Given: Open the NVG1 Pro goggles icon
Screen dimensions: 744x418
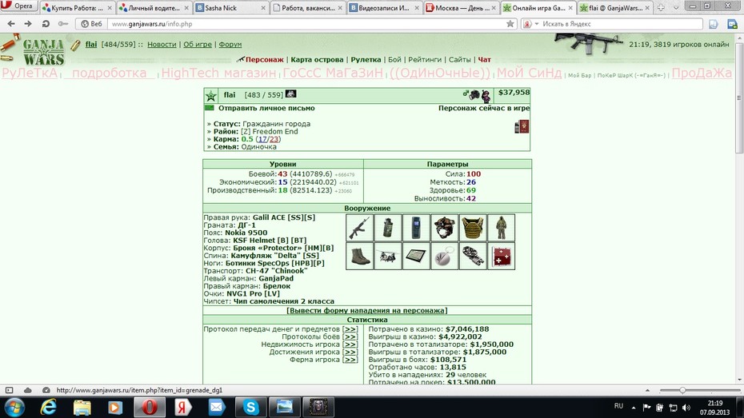Looking at the screenshot, I should pos(473,256).
